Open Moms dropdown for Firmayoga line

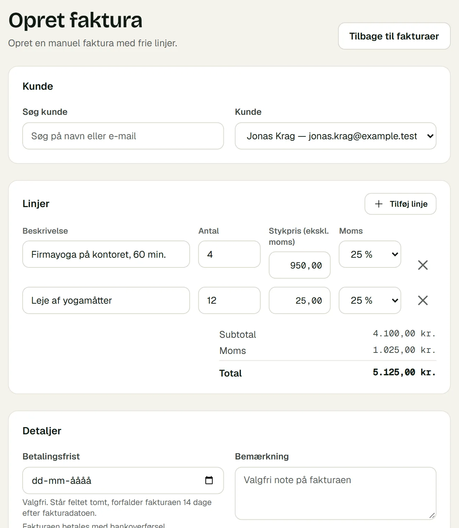tap(370, 254)
